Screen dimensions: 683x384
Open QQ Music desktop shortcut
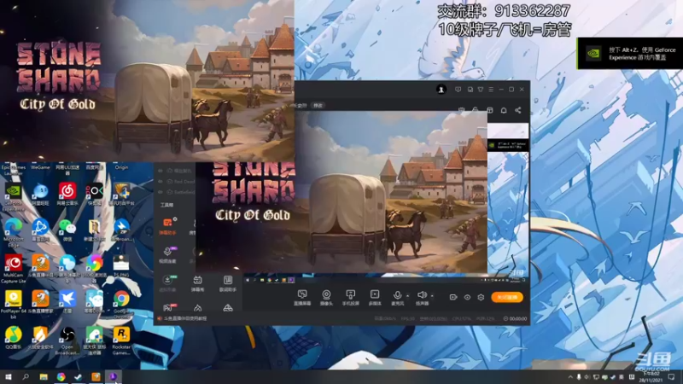tap(13, 338)
